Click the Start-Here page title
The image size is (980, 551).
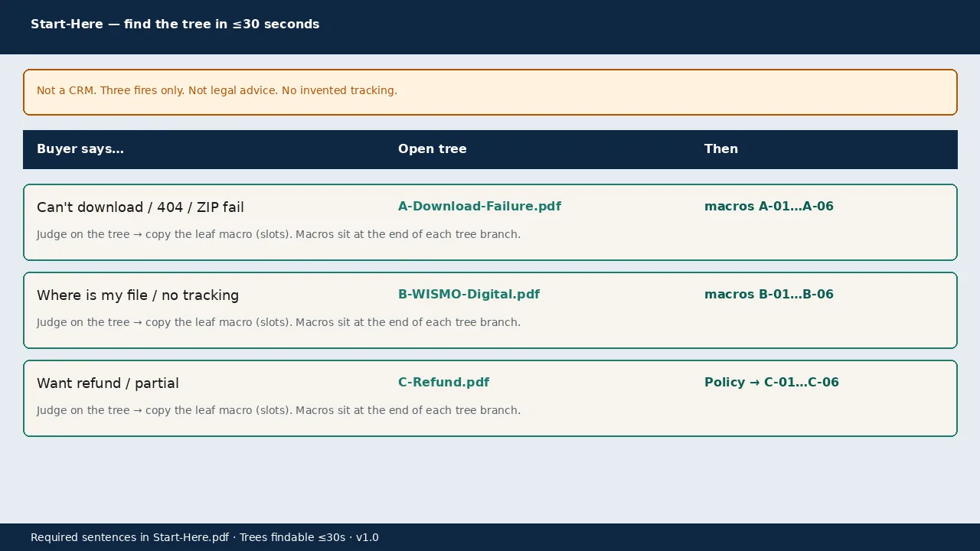175,24
